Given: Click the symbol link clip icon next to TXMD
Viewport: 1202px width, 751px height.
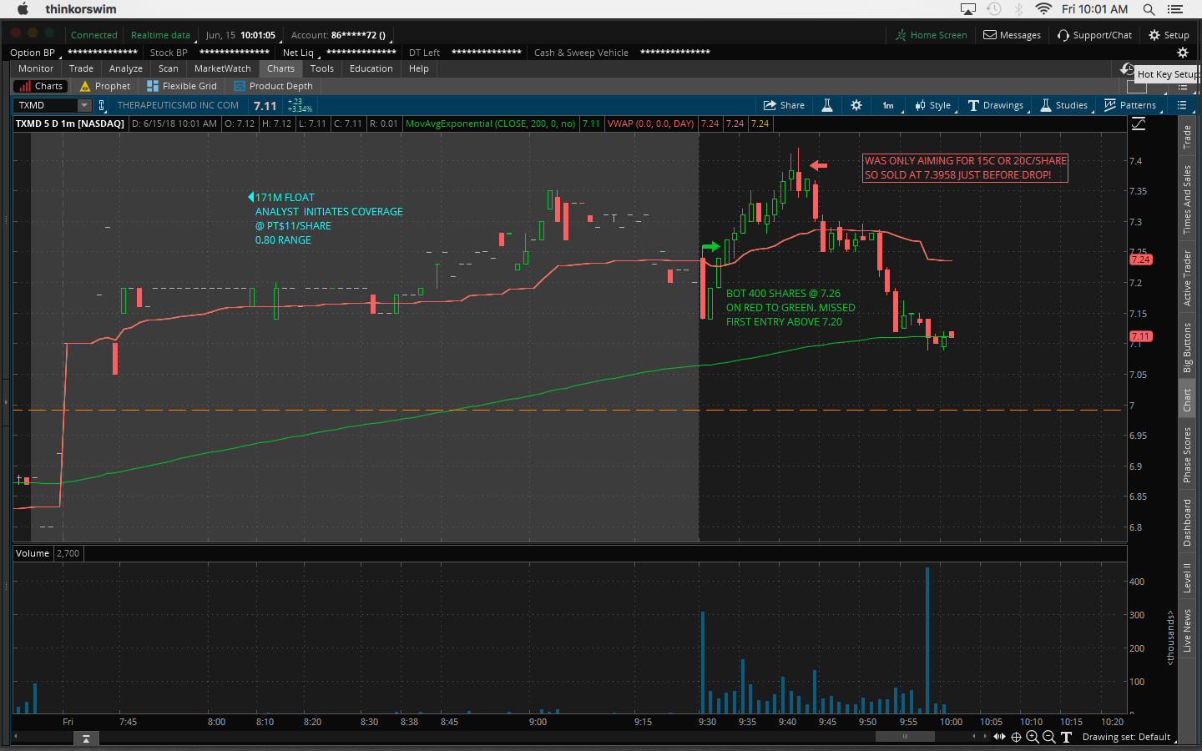Looking at the screenshot, I should (x=102, y=105).
